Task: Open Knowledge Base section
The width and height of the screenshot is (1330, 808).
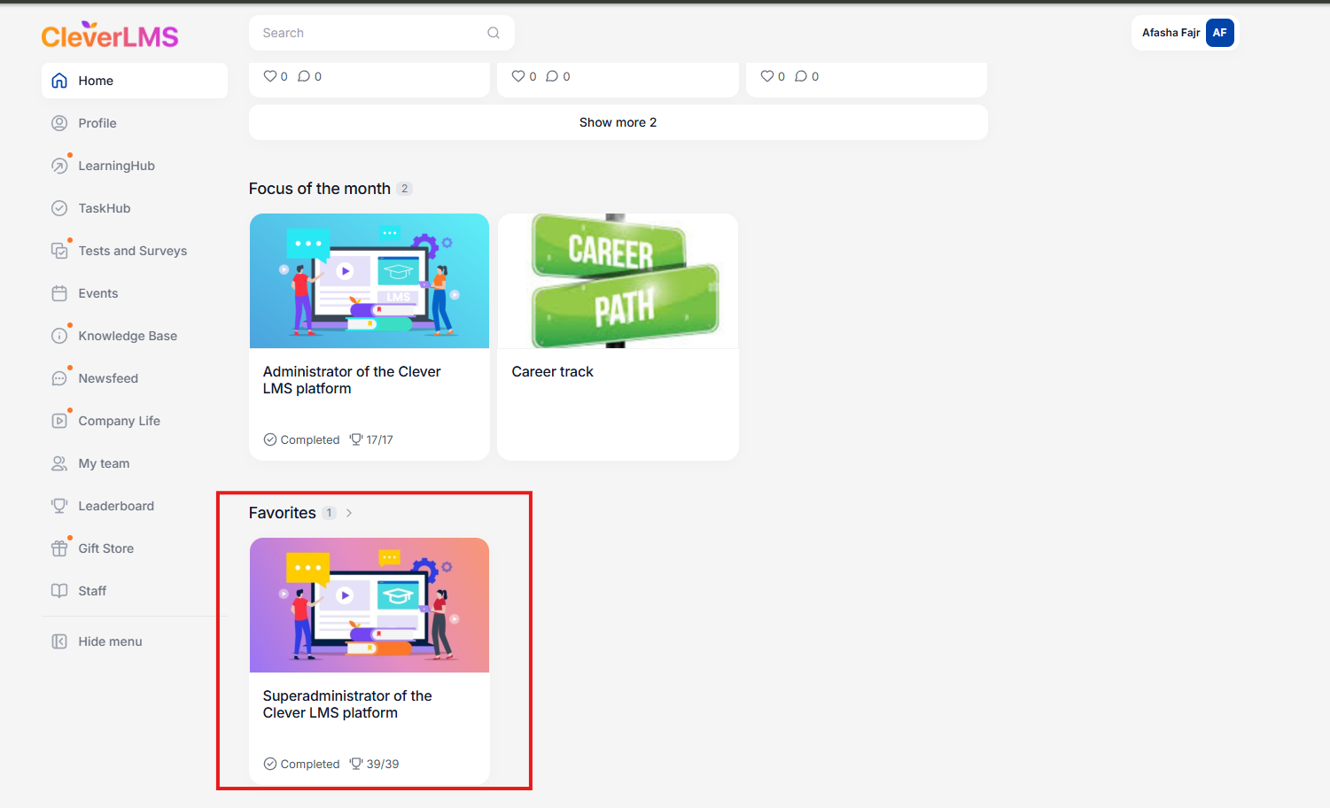Action: tap(135, 336)
